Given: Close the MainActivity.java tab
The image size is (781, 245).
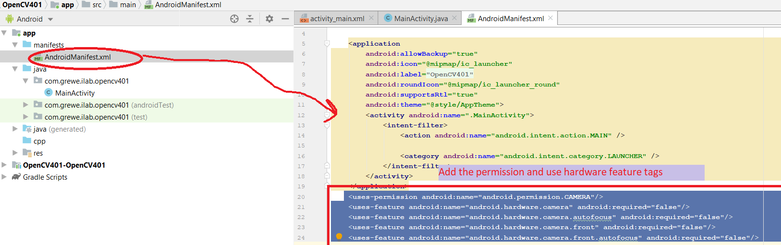Looking at the screenshot, I should click(x=454, y=18).
